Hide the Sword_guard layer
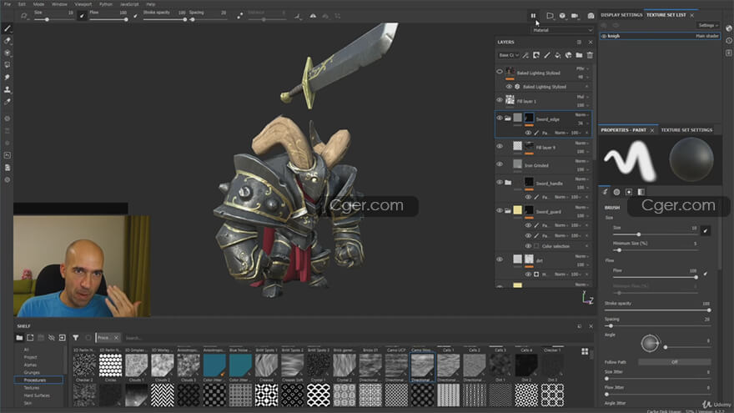Image resolution: width=734 pixels, height=413 pixels. point(500,210)
